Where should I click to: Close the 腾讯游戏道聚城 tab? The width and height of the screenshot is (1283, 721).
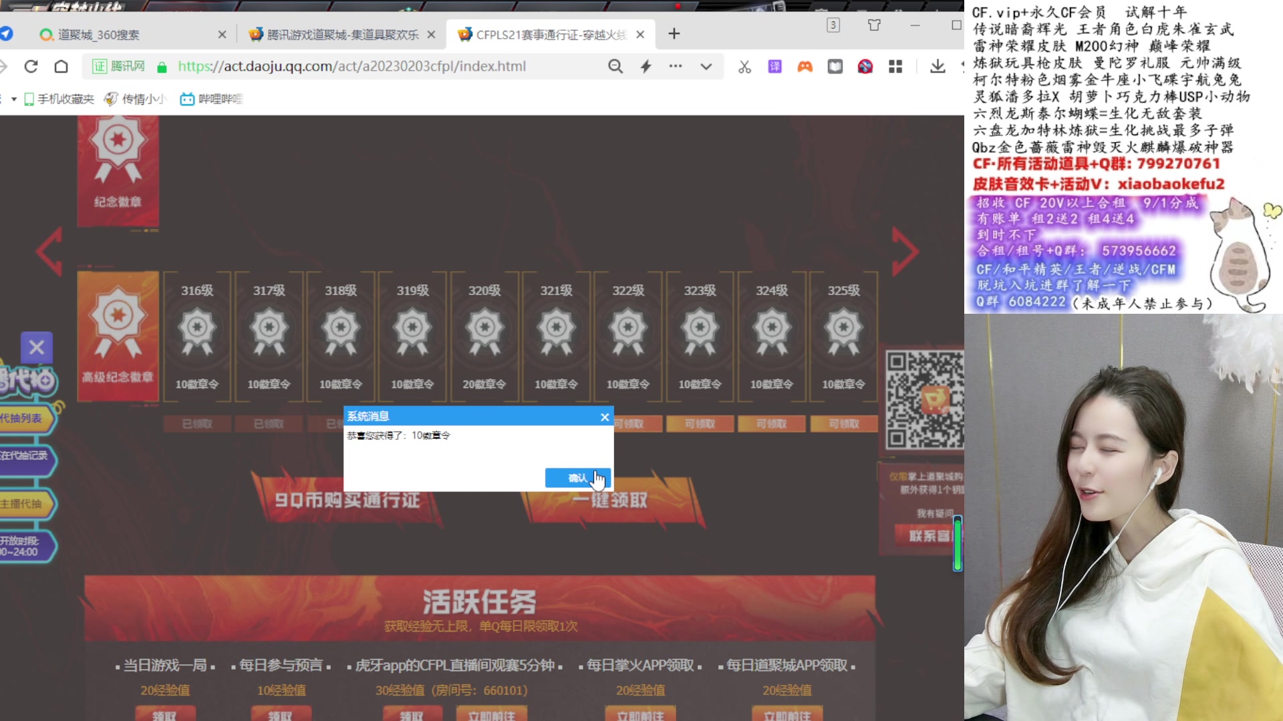coord(431,34)
